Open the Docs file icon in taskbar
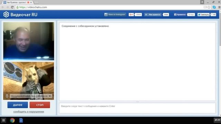This screenshot has width=221, height=124. [x=21, y=120]
